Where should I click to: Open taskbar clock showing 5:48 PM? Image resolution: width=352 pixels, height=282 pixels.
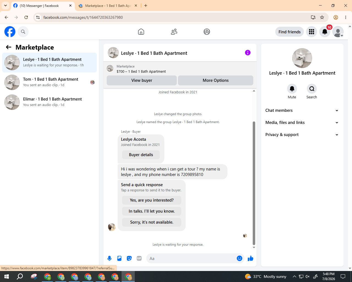coord(329,276)
